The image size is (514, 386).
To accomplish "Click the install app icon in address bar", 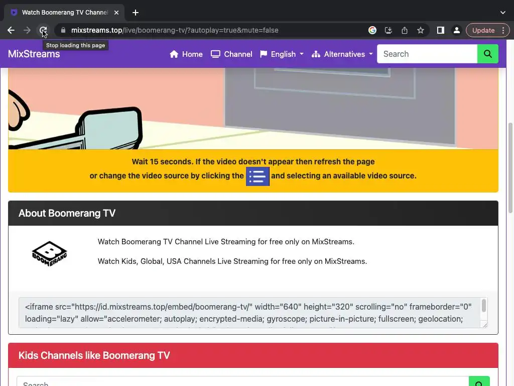I will click(389, 30).
